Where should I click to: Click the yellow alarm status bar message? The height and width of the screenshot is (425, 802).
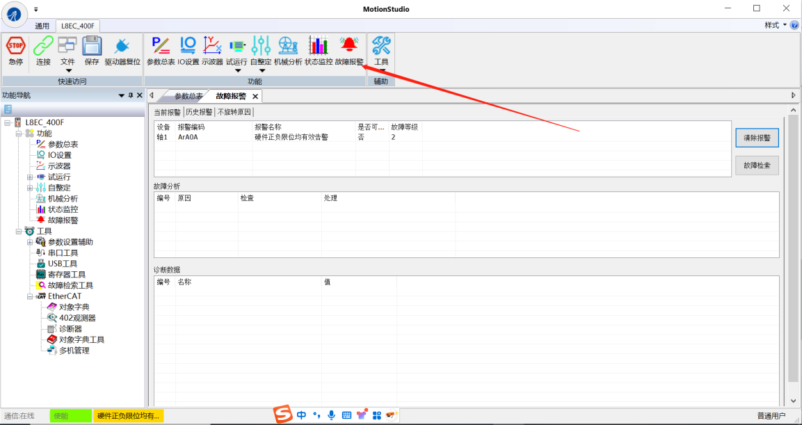pyautogui.click(x=129, y=416)
